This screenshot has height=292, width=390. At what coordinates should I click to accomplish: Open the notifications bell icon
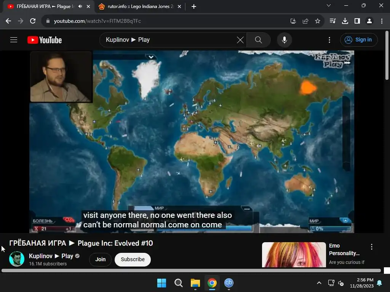coord(380,283)
